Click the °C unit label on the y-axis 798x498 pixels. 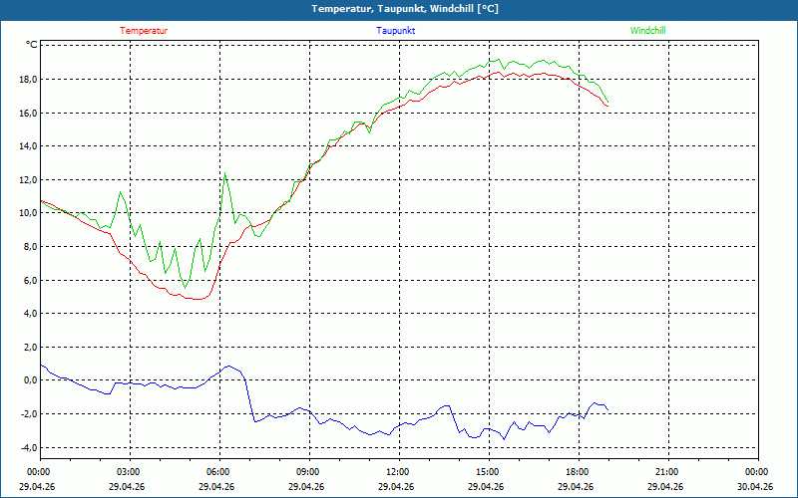31,45
